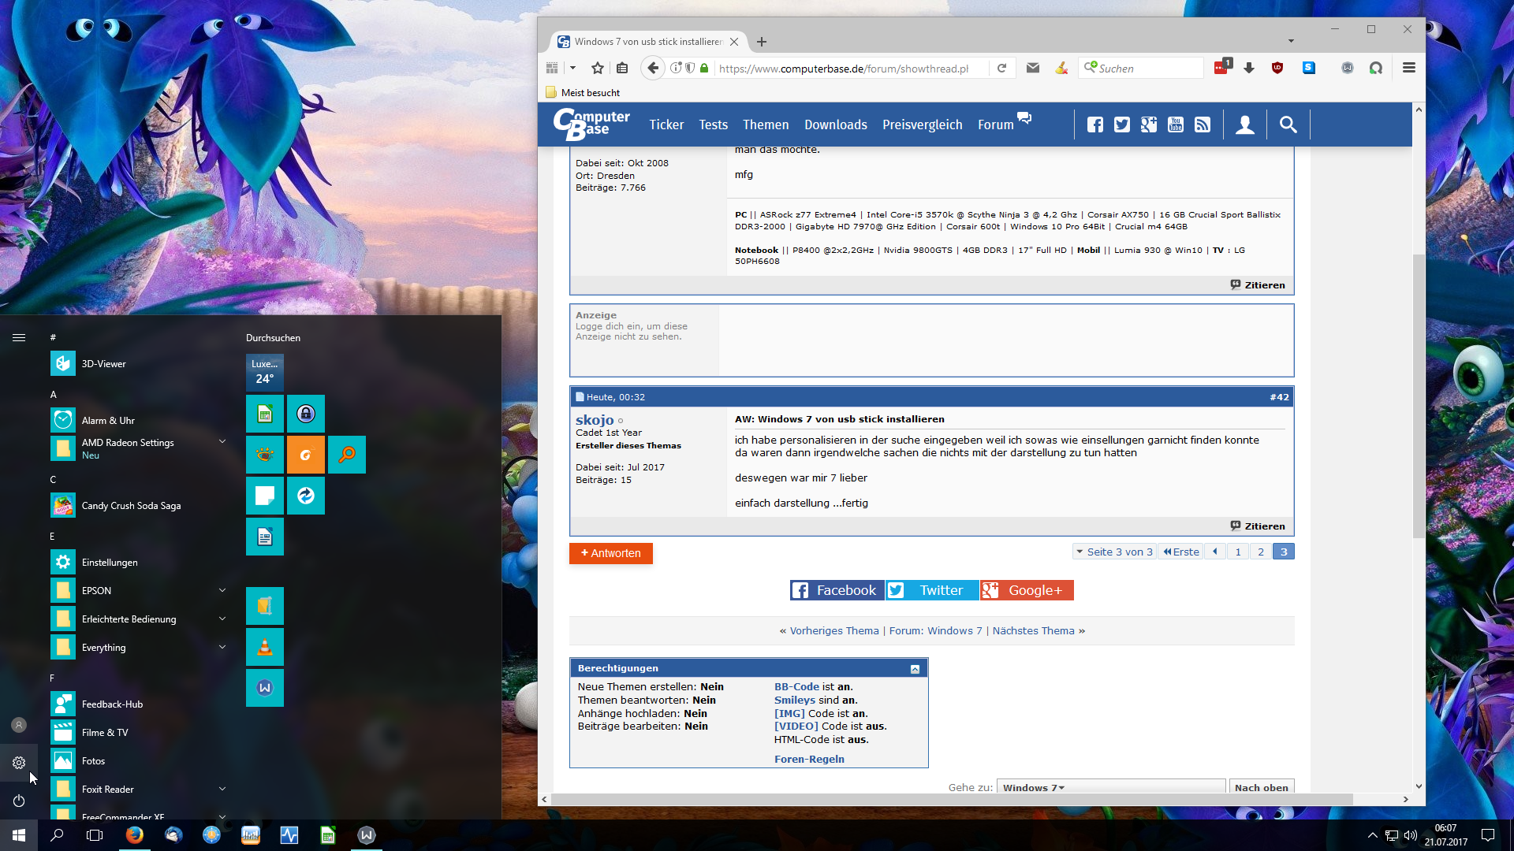Open the 'Seite 3 von 3' page dropdown
The height and width of the screenshot is (851, 1514).
pos(1114,552)
